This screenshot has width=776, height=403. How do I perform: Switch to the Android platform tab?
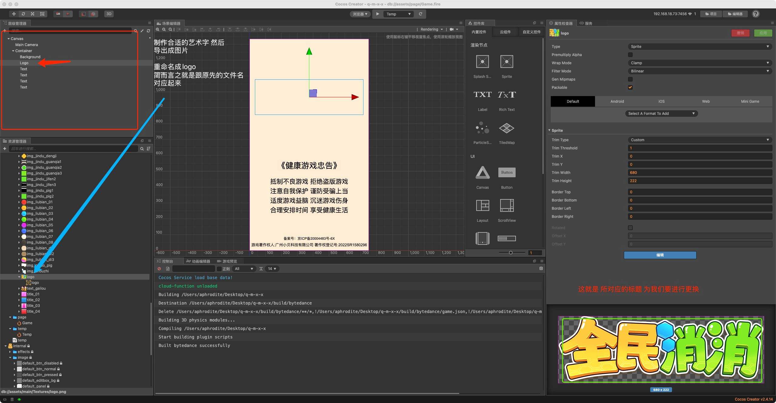click(617, 102)
